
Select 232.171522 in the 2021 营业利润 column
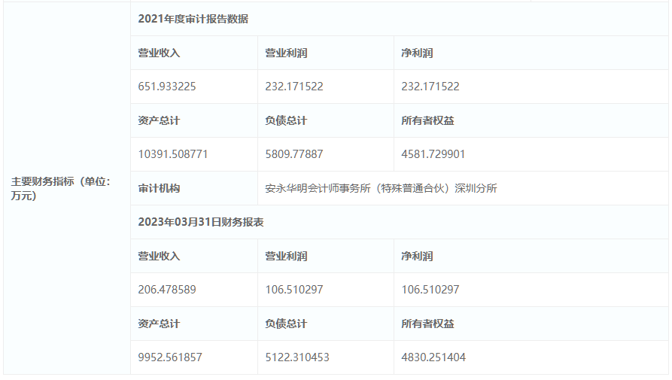tap(294, 87)
